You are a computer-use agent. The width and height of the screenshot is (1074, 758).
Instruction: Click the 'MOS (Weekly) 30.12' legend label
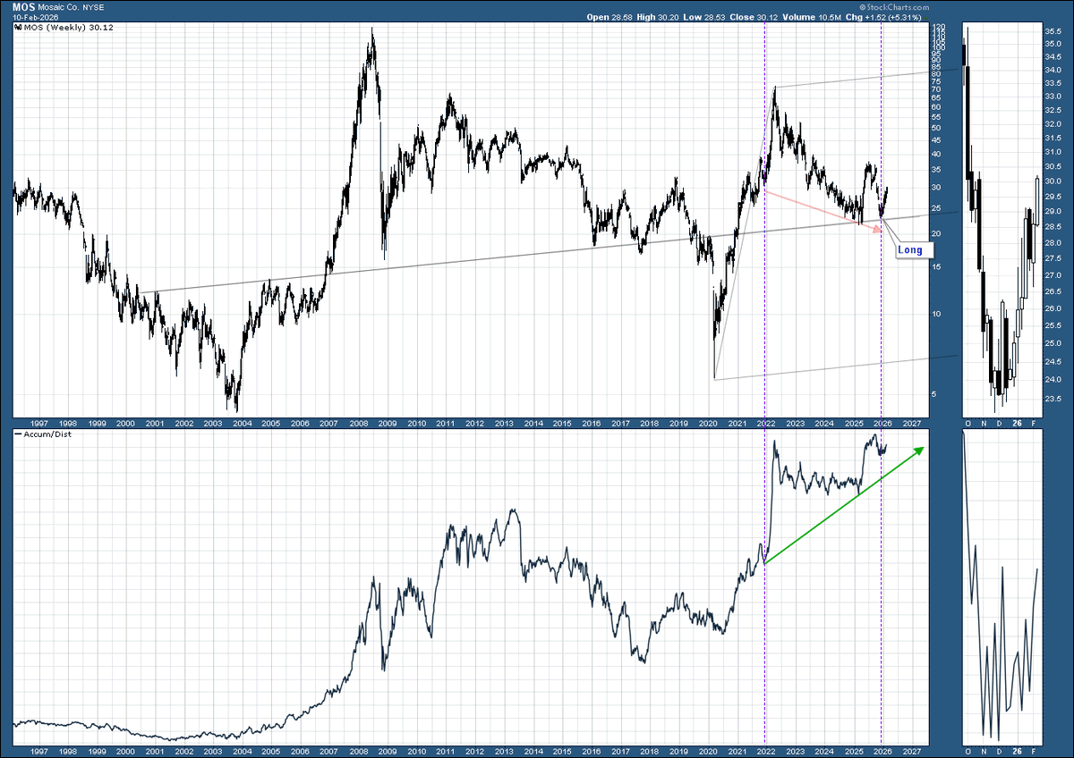[63, 28]
